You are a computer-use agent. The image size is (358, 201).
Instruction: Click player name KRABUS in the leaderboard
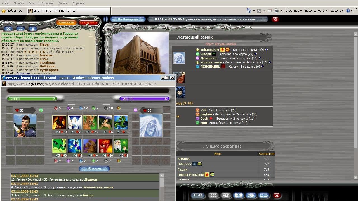click(x=184, y=159)
